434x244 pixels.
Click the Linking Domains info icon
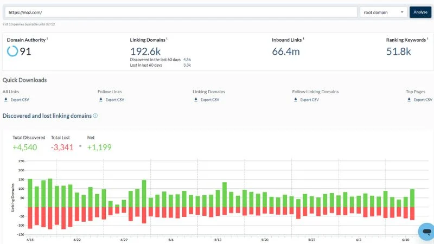[167, 38]
